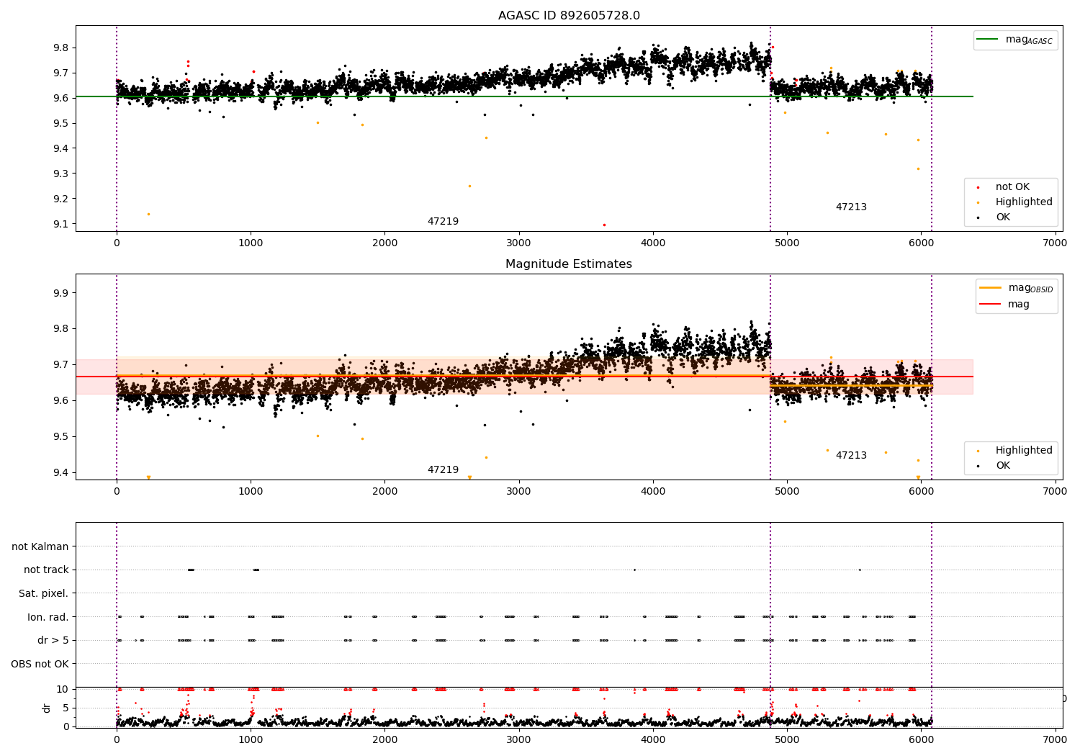Click the 'not track' axis label
Viewport: 1080px width, 756px height.
coord(46,570)
